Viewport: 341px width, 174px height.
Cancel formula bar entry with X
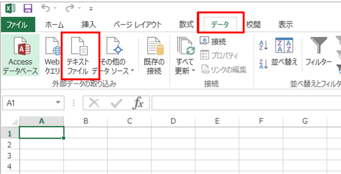[95, 103]
